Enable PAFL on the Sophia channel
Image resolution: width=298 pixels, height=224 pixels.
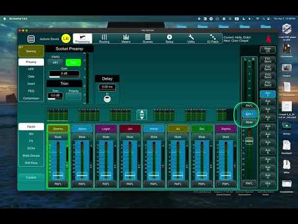(226, 184)
